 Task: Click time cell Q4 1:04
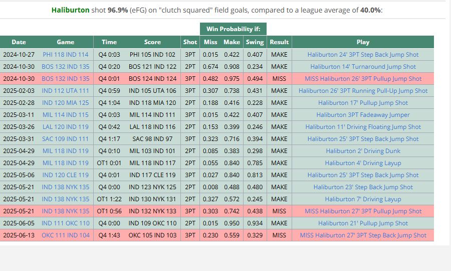click(x=109, y=103)
